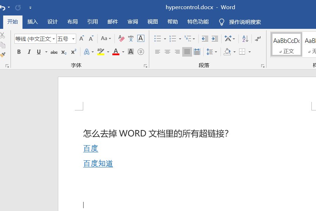Switch to the 插入 ribbon tab
The height and width of the screenshot is (211, 316).
tap(32, 21)
